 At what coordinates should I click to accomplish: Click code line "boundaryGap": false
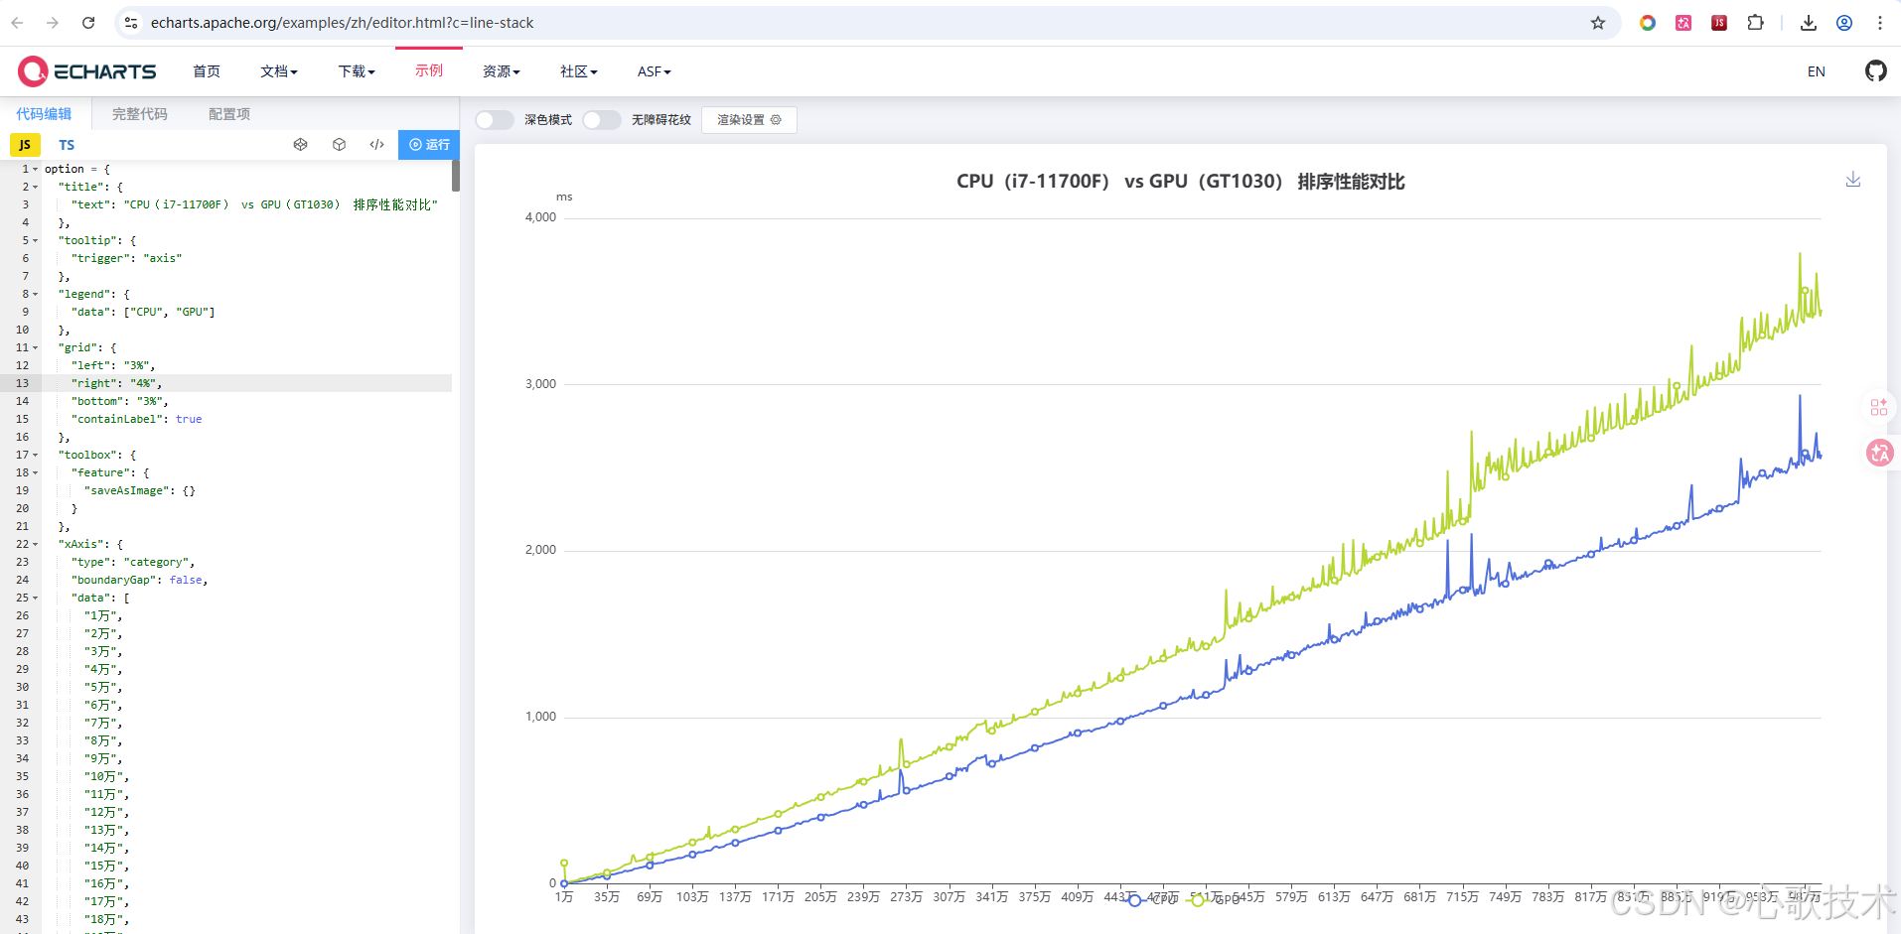pyautogui.click(x=139, y=580)
